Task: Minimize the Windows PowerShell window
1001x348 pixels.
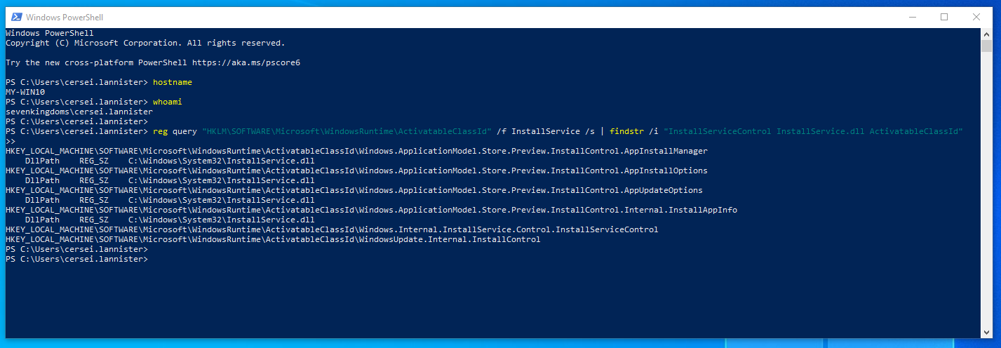Action: pos(911,17)
